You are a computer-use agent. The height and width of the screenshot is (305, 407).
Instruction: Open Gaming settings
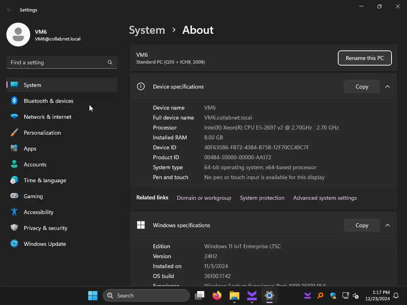[x=62, y=196]
